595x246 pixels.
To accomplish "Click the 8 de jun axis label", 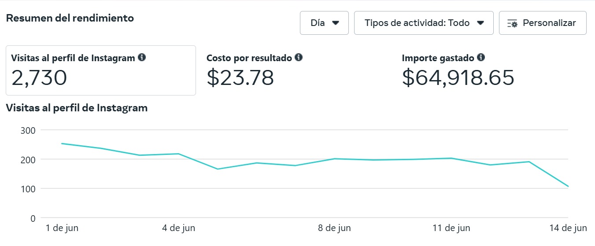I will pos(334,228).
